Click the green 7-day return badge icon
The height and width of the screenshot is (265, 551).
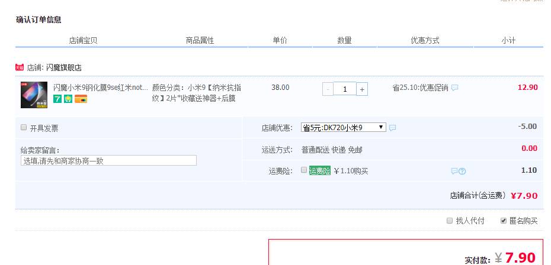point(57,99)
